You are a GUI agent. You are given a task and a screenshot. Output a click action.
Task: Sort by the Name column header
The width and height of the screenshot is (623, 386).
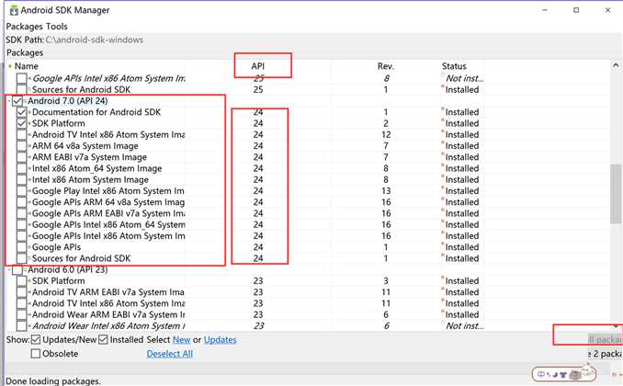click(x=27, y=66)
